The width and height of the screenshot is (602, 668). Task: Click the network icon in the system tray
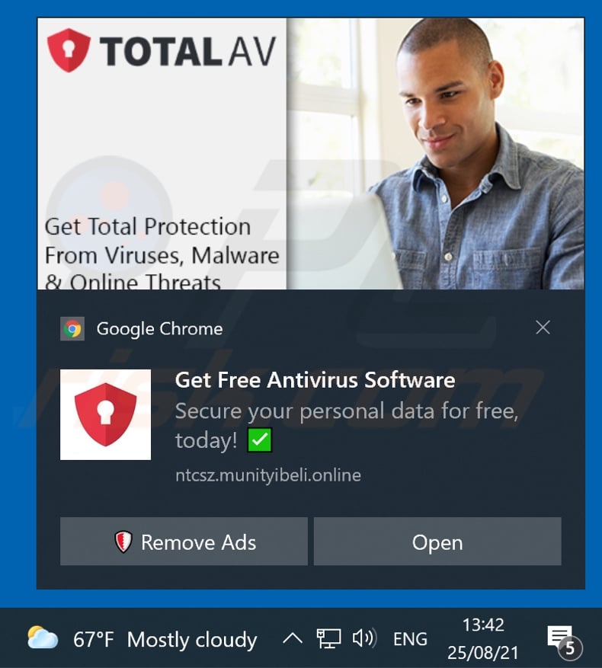[328, 638]
